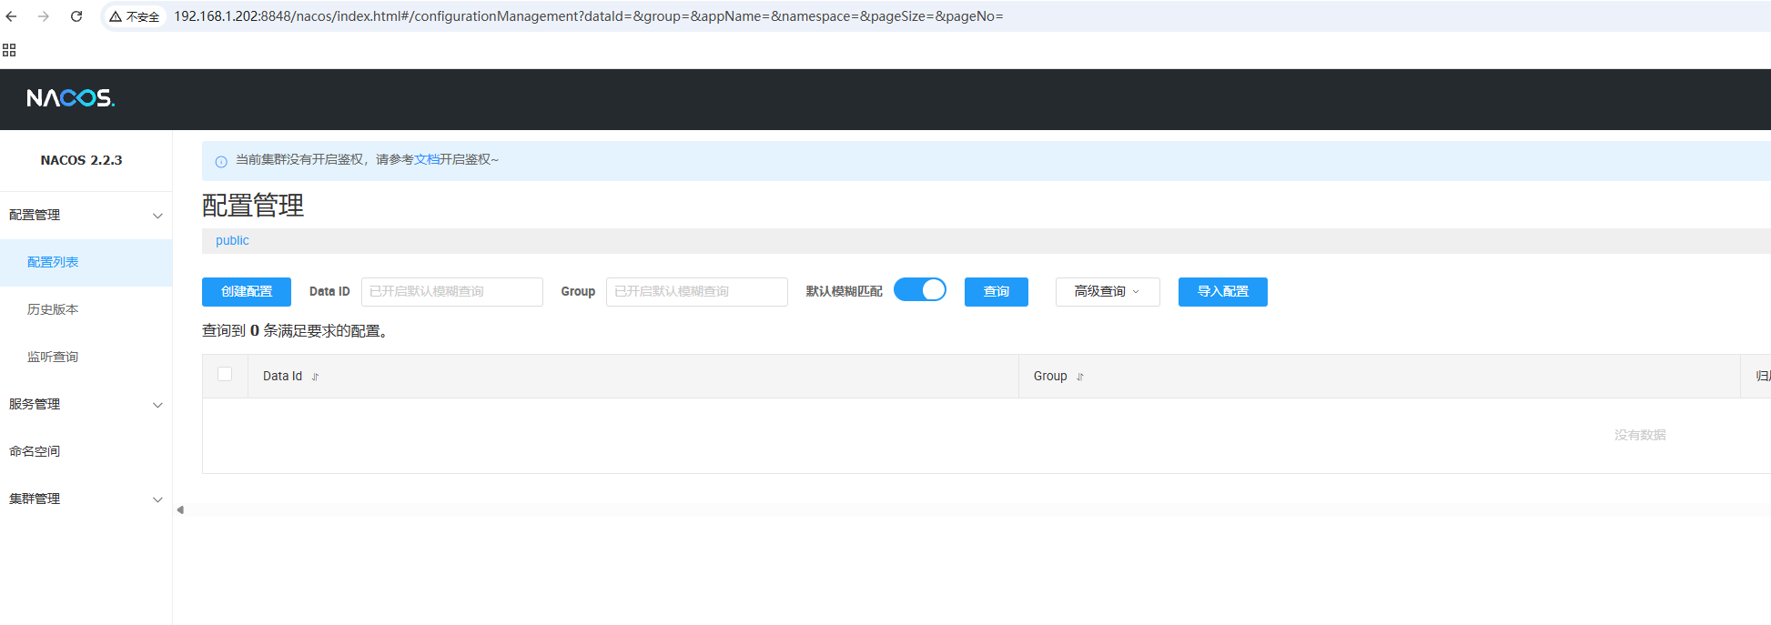1771x625 pixels.
Task: Sort by Group column sort icon
Action: pos(1080,377)
